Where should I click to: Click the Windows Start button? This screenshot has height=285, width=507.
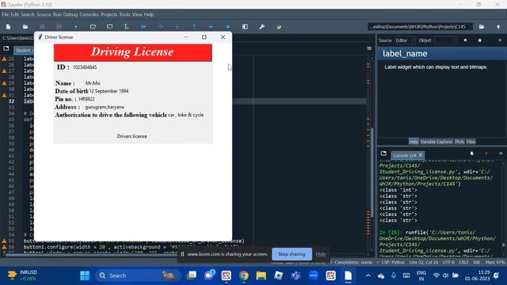pos(85,275)
